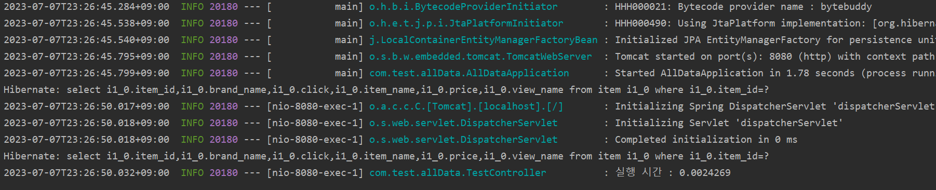
Task: Click DispatcherServlet logger in 'Completed initialization' row
Action: pos(463,140)
